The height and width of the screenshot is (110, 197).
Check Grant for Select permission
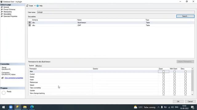point(163,85)
